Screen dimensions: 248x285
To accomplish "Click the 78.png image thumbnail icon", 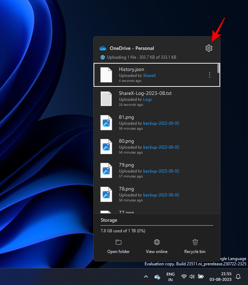I will pos(106,194).
